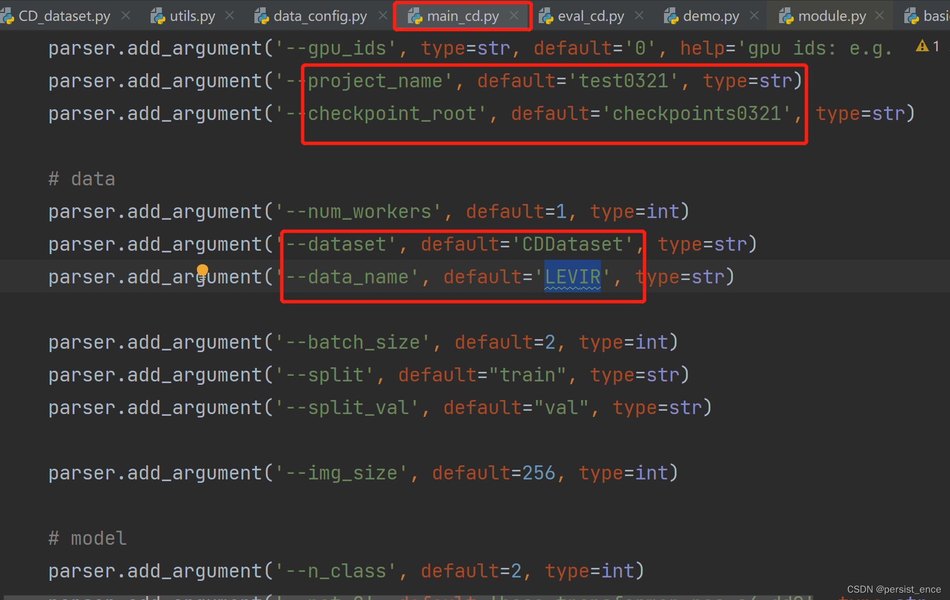950x600 pixels.
Task: Click the 'checkpoints0321' default string
Action: (697, 113)
